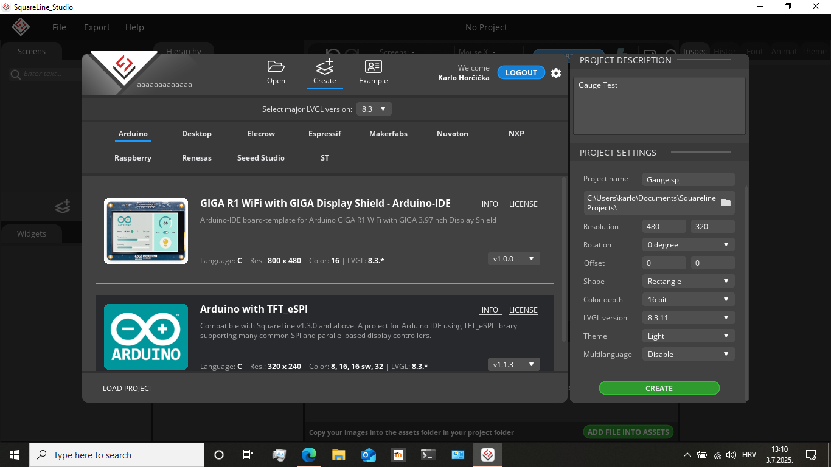Open the Color depth dropdown

click(x=688, y=299)
